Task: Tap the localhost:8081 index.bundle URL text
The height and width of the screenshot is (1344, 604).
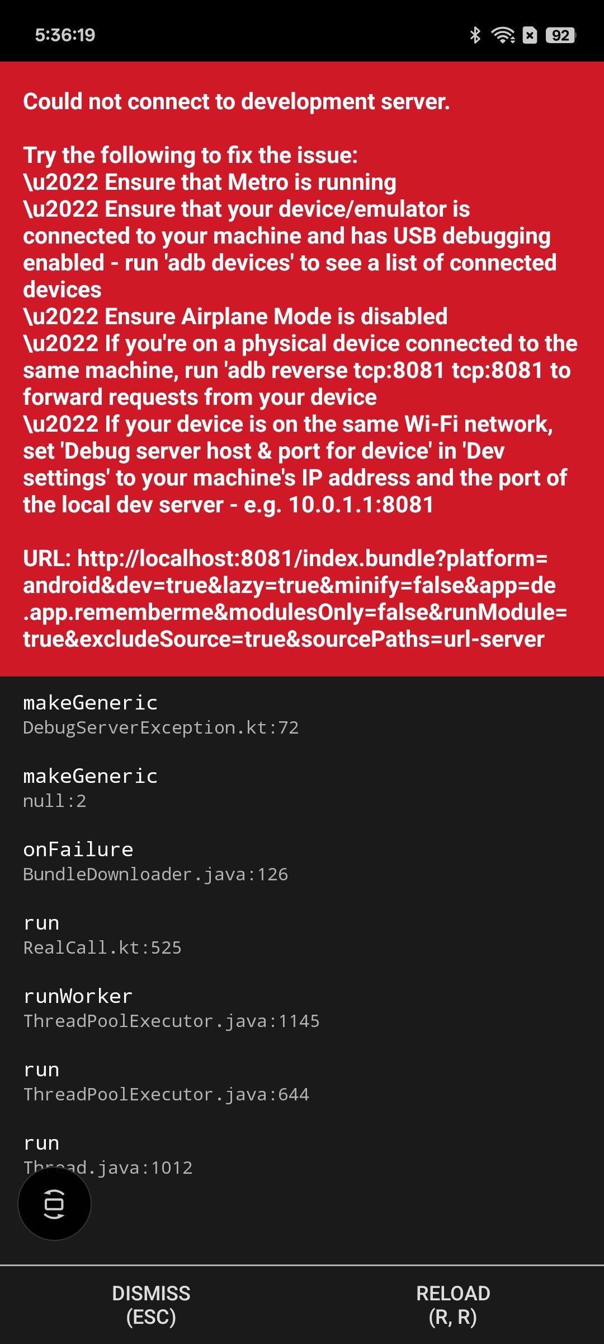Action: 295,599
